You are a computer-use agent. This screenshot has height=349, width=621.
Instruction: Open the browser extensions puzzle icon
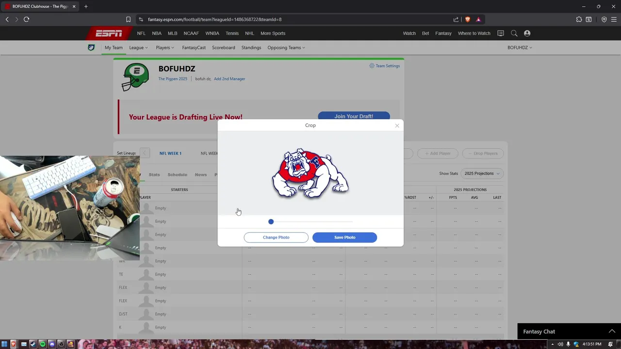579,19
